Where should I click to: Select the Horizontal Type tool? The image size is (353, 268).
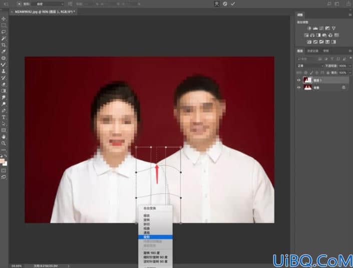tap(4, 117)
